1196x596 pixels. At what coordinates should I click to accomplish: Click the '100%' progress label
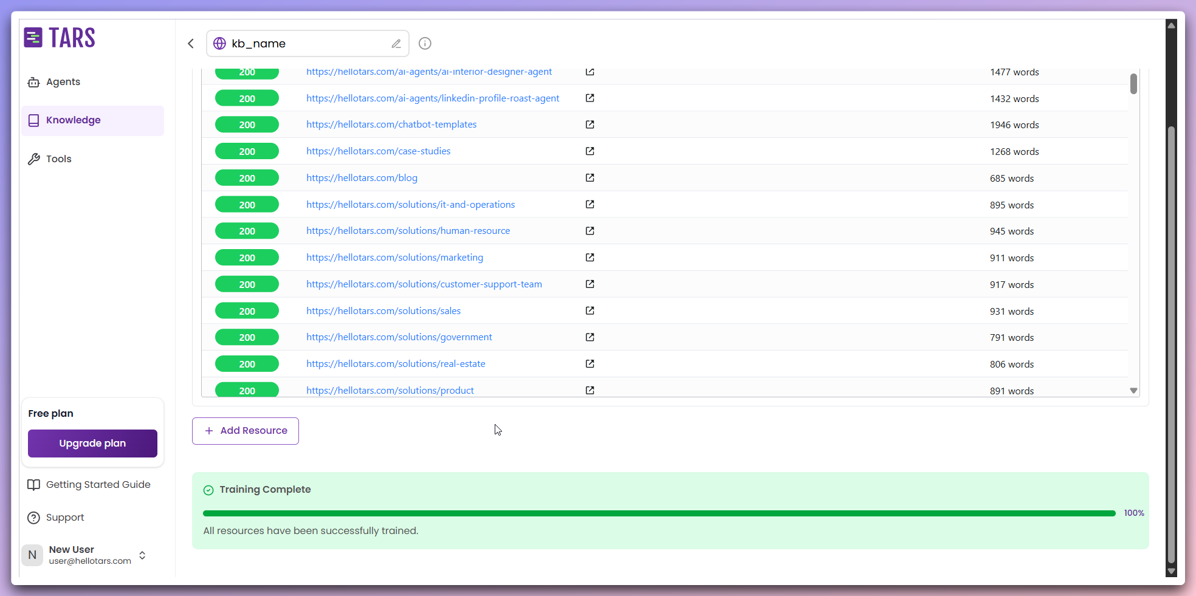click(1134, 513)
